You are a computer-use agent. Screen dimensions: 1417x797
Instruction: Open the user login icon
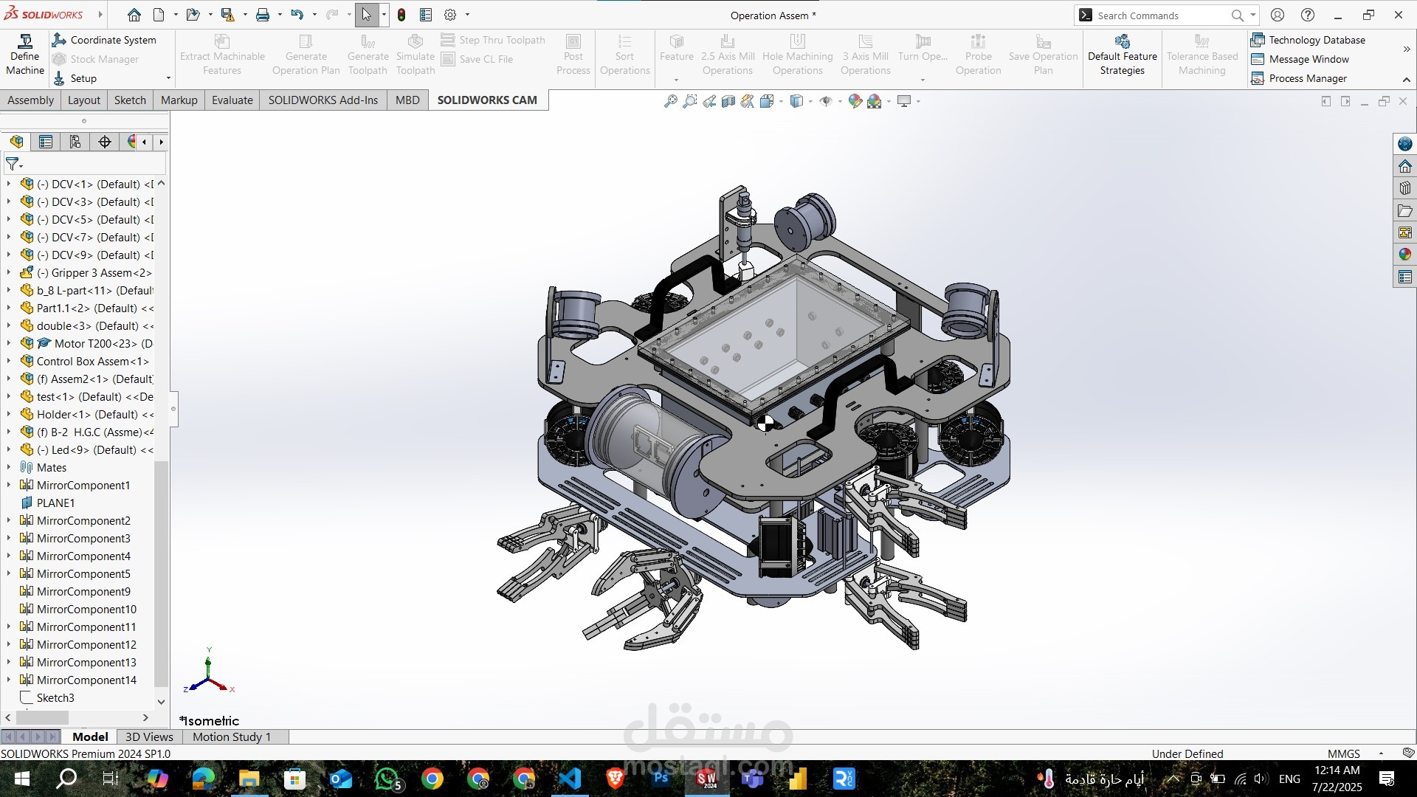point(1278,15)
